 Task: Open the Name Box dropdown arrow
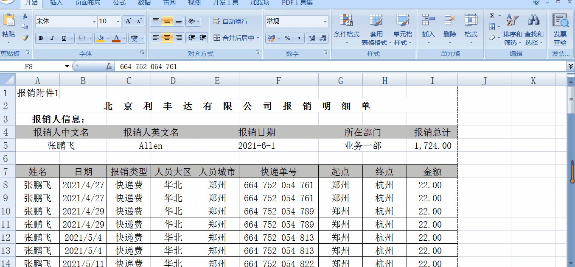(x=67, y=67)
